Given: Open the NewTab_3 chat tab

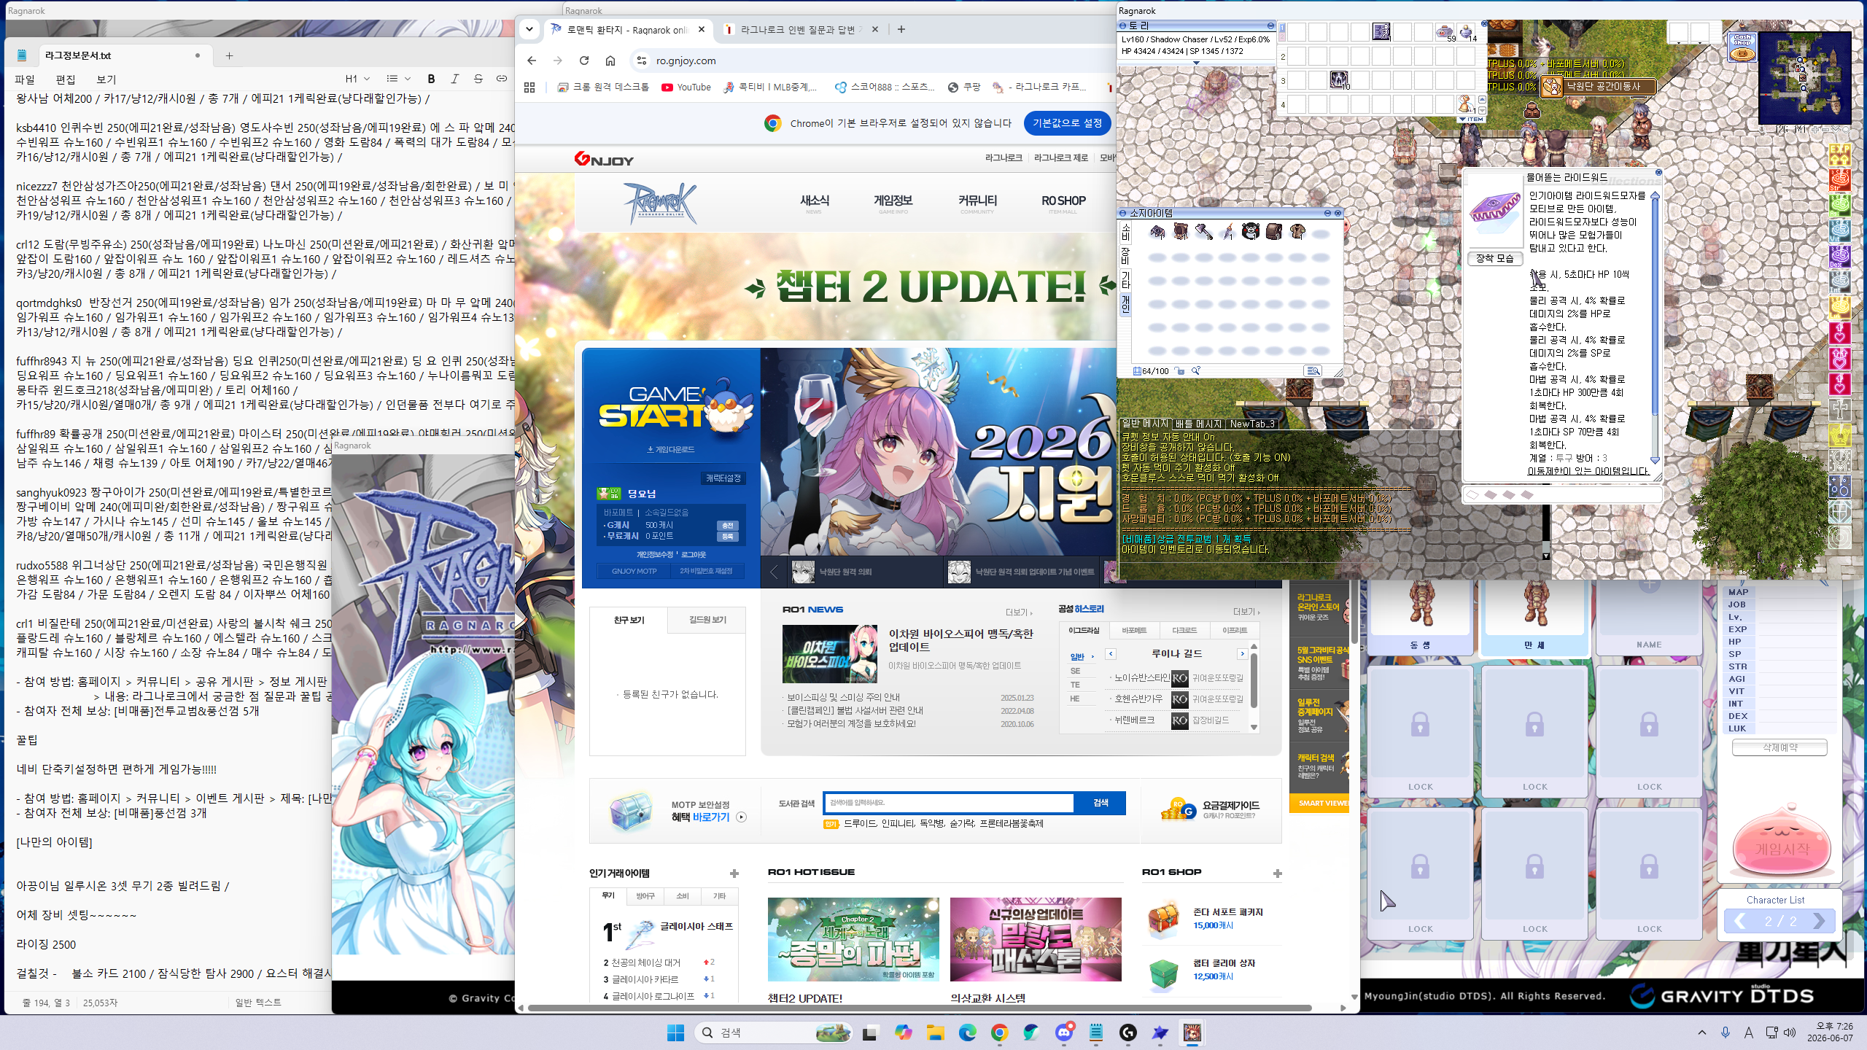Looking at the screenshot, I should (1252, 424).
